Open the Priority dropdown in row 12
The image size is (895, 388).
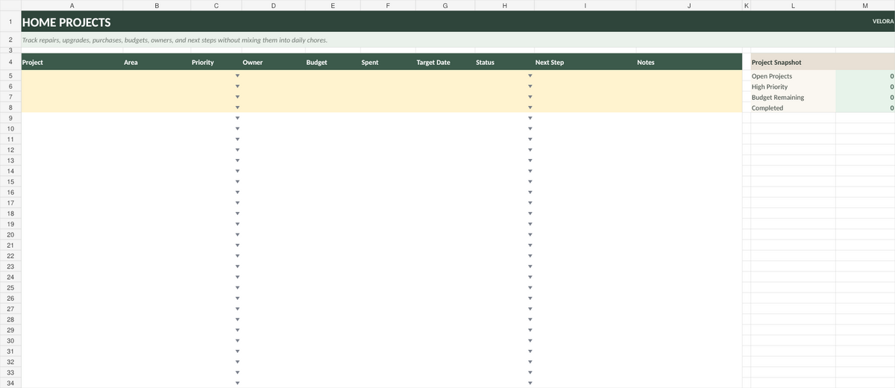tap(237, 150)
